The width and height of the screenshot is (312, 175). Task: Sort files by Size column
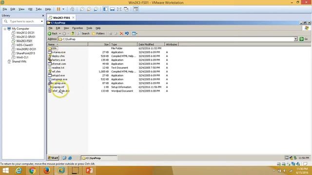pyautogui.click(x=99, y=44)
